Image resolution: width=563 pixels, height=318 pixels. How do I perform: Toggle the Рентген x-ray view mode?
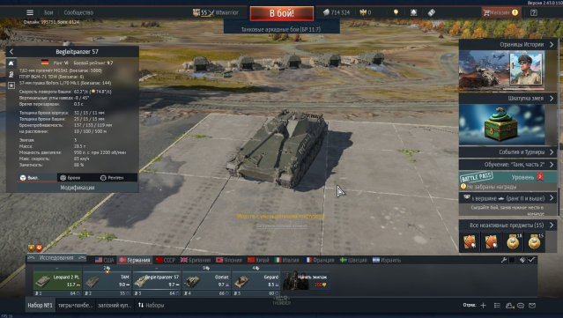click(112, 178)
